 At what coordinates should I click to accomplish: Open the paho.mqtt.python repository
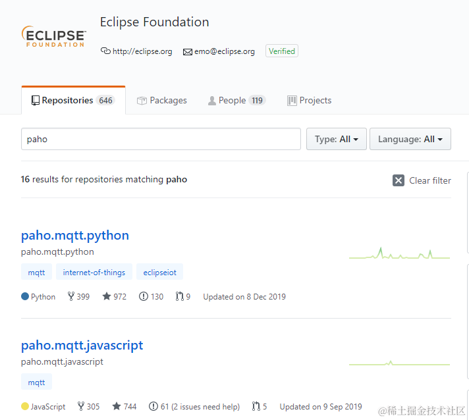[x=75, y=236]
